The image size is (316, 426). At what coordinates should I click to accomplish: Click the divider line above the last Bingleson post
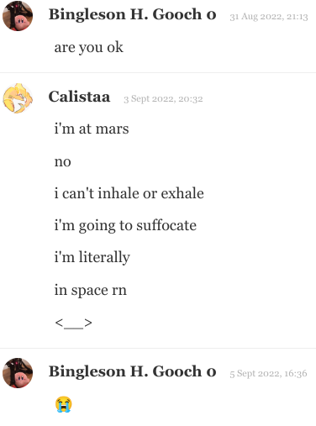point(158,348)
